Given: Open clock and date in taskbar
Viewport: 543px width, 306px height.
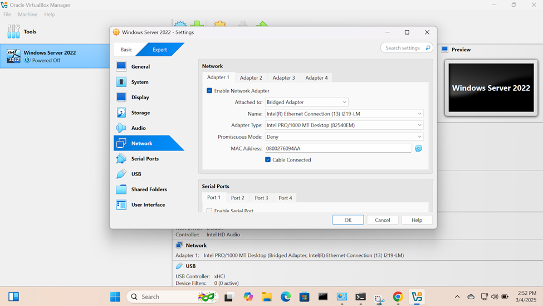Looking at the screenshot, I should 526,297.
